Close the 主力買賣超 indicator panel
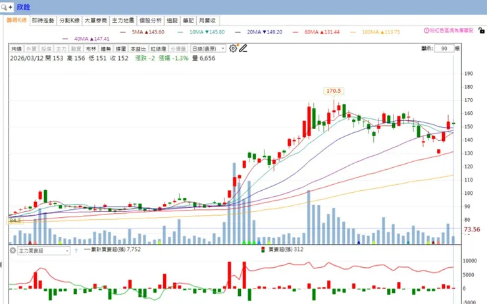Image resolution: width=487 pixels, height=304 pixels. click(13, 250)
